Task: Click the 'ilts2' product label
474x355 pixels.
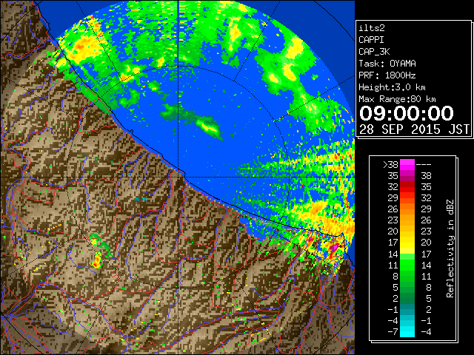Action: [372, 28]
